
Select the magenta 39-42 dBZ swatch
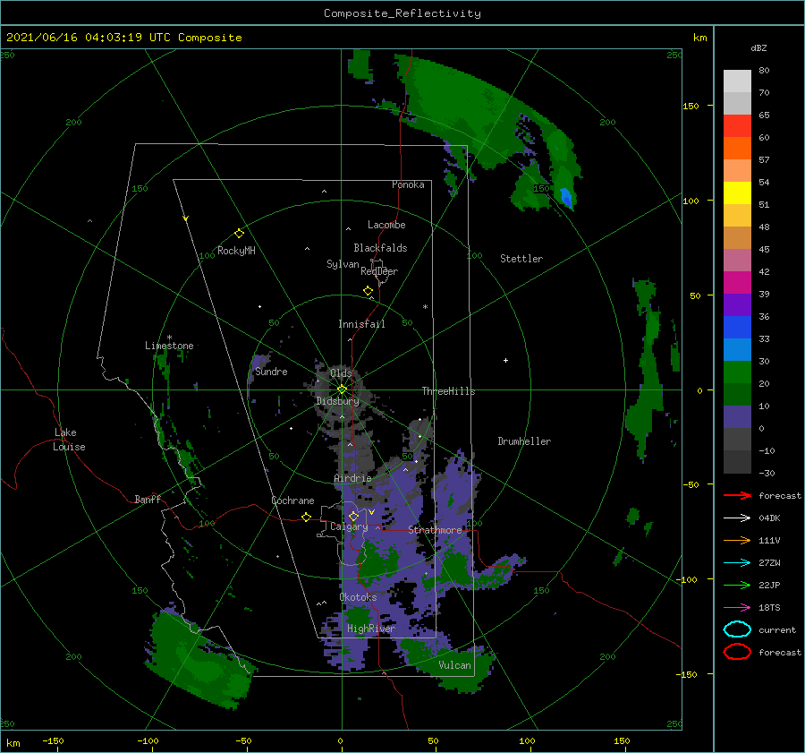pos(737,282)
